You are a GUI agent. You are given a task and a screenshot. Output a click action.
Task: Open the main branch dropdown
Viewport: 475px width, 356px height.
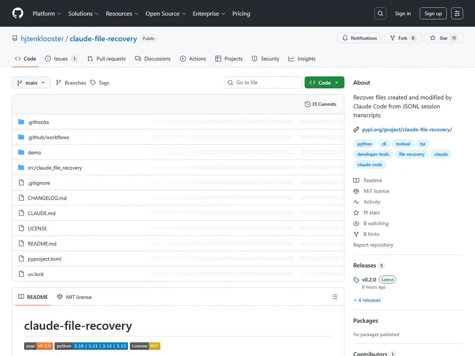[31, 83]
